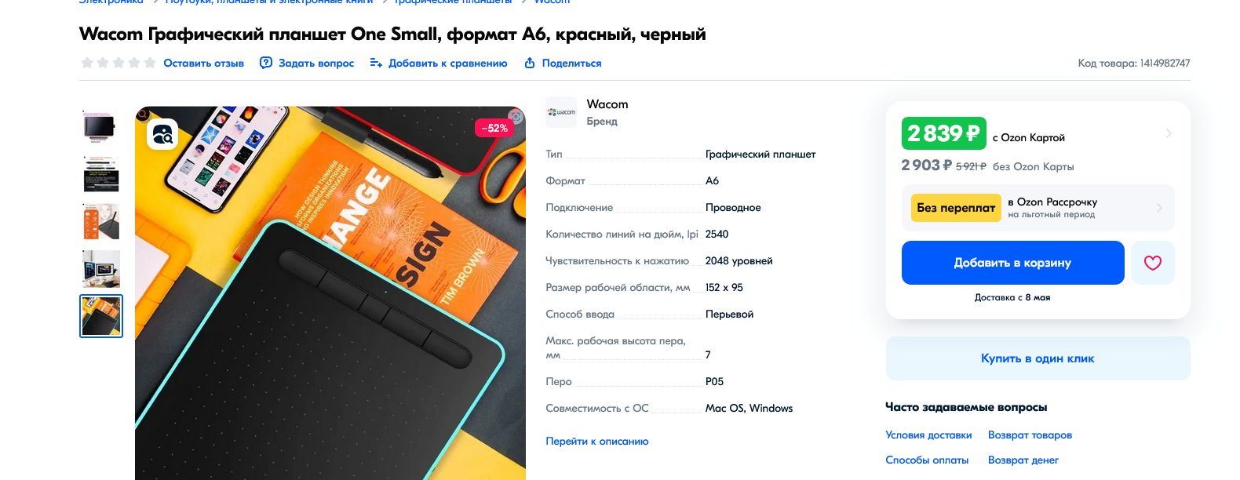This screenshot has width=1240, height=480.
Task: Add product to favorites with heart icon
Action: point(1153,263)
